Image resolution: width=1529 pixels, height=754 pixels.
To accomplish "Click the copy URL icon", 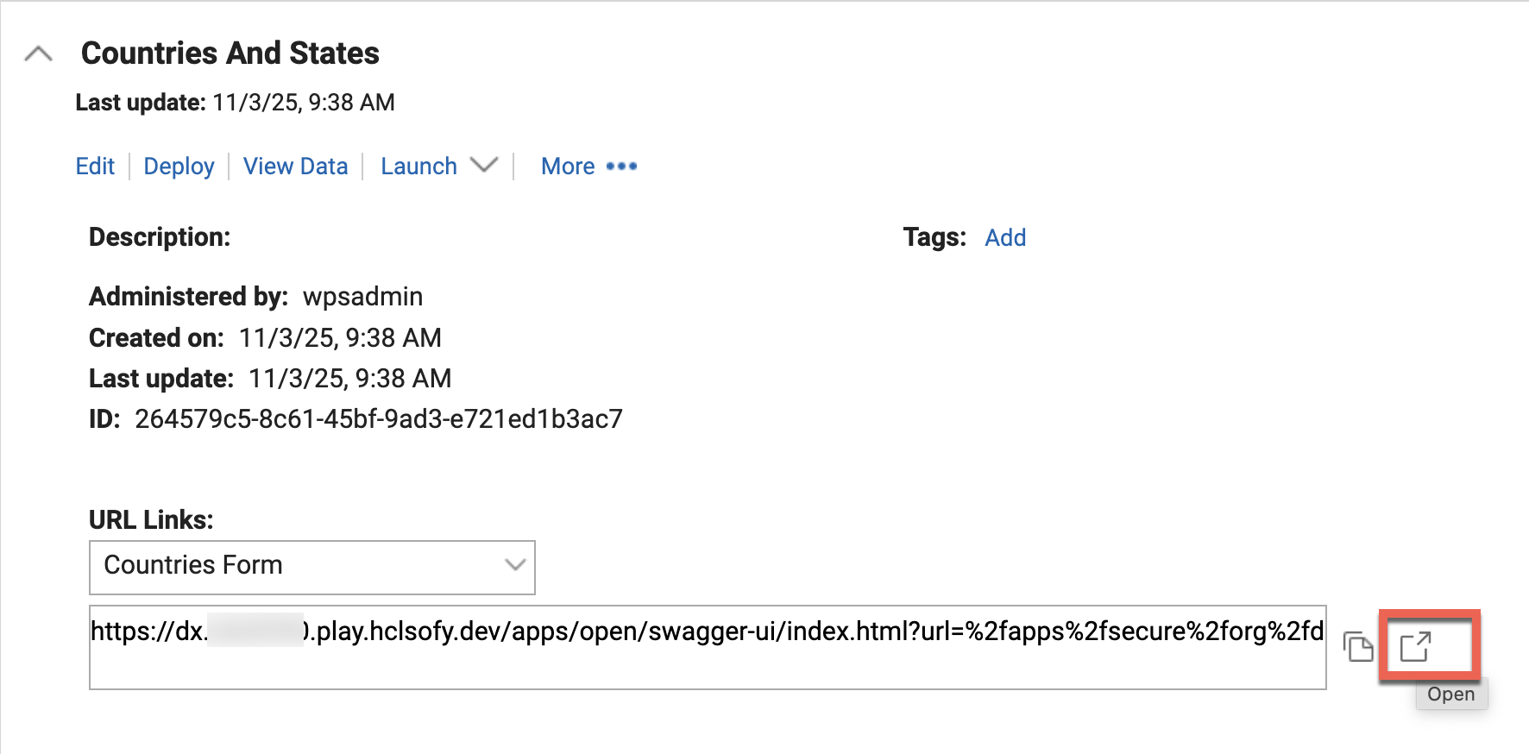I will point(1358,646).
